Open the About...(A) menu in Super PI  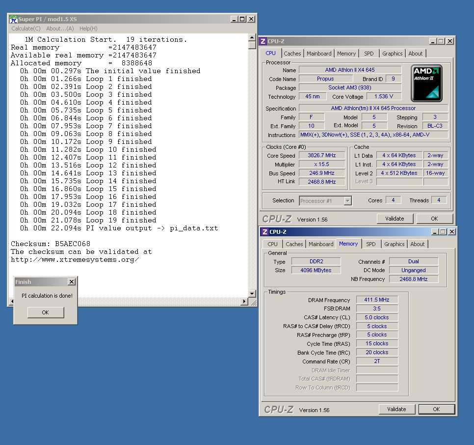tap(60, 28)
